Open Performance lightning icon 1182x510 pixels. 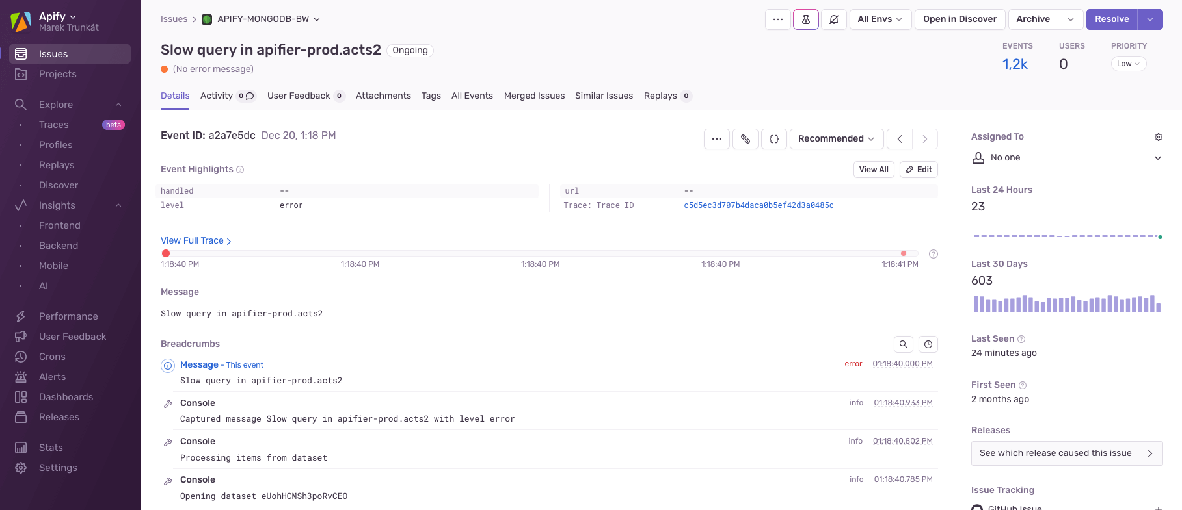coord(21,316)
